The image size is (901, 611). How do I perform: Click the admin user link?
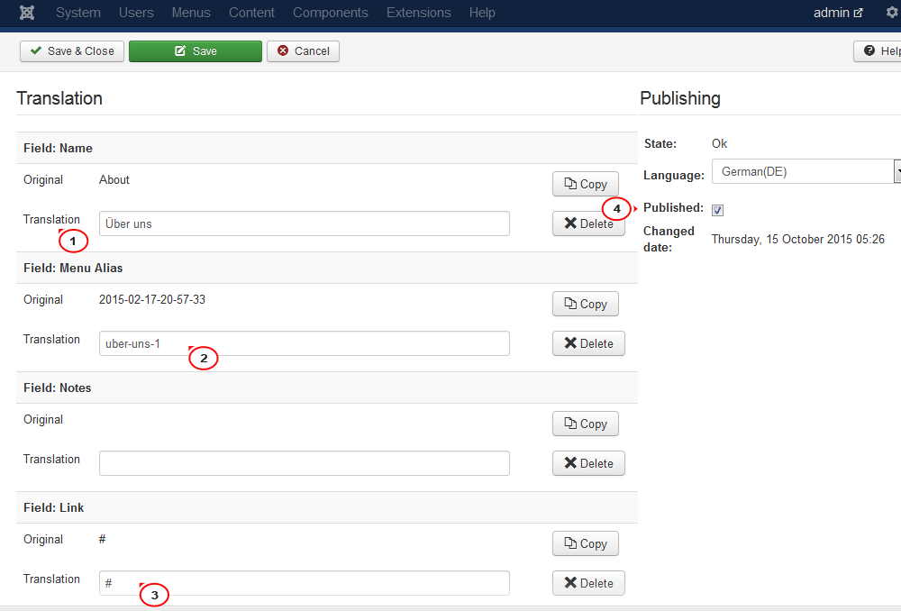(838, 13)
